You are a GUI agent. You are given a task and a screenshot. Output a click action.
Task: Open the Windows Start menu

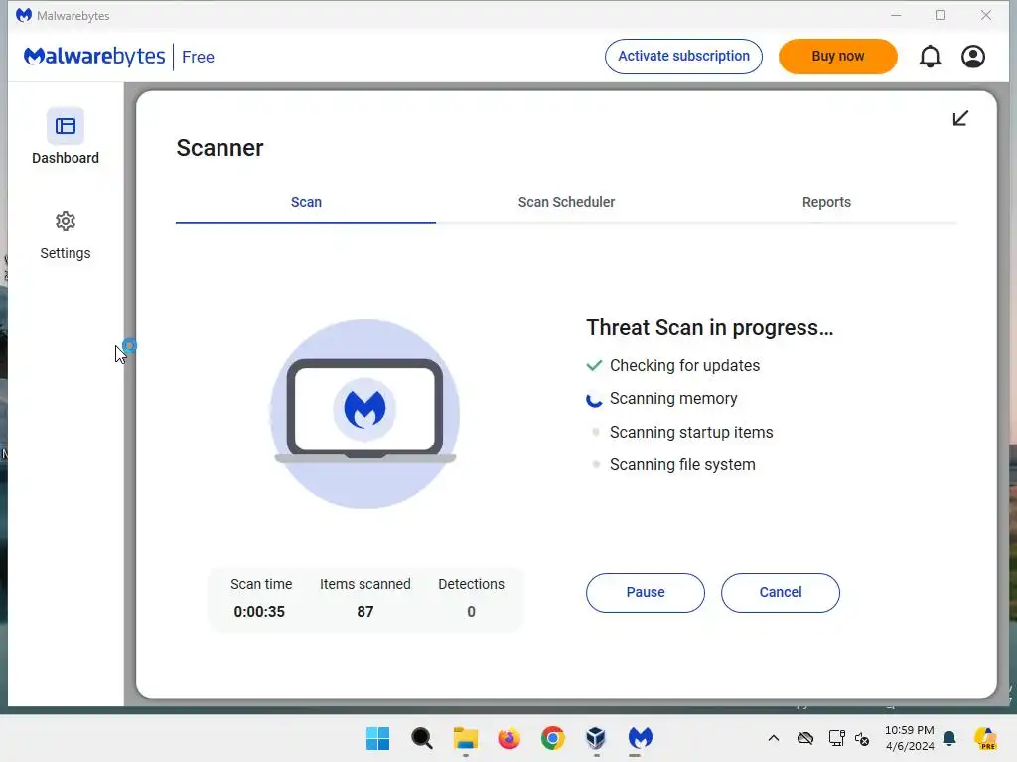pos(378,738)
